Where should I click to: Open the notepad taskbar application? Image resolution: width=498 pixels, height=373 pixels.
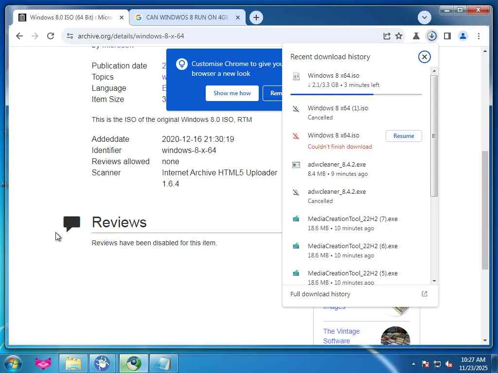163,363
